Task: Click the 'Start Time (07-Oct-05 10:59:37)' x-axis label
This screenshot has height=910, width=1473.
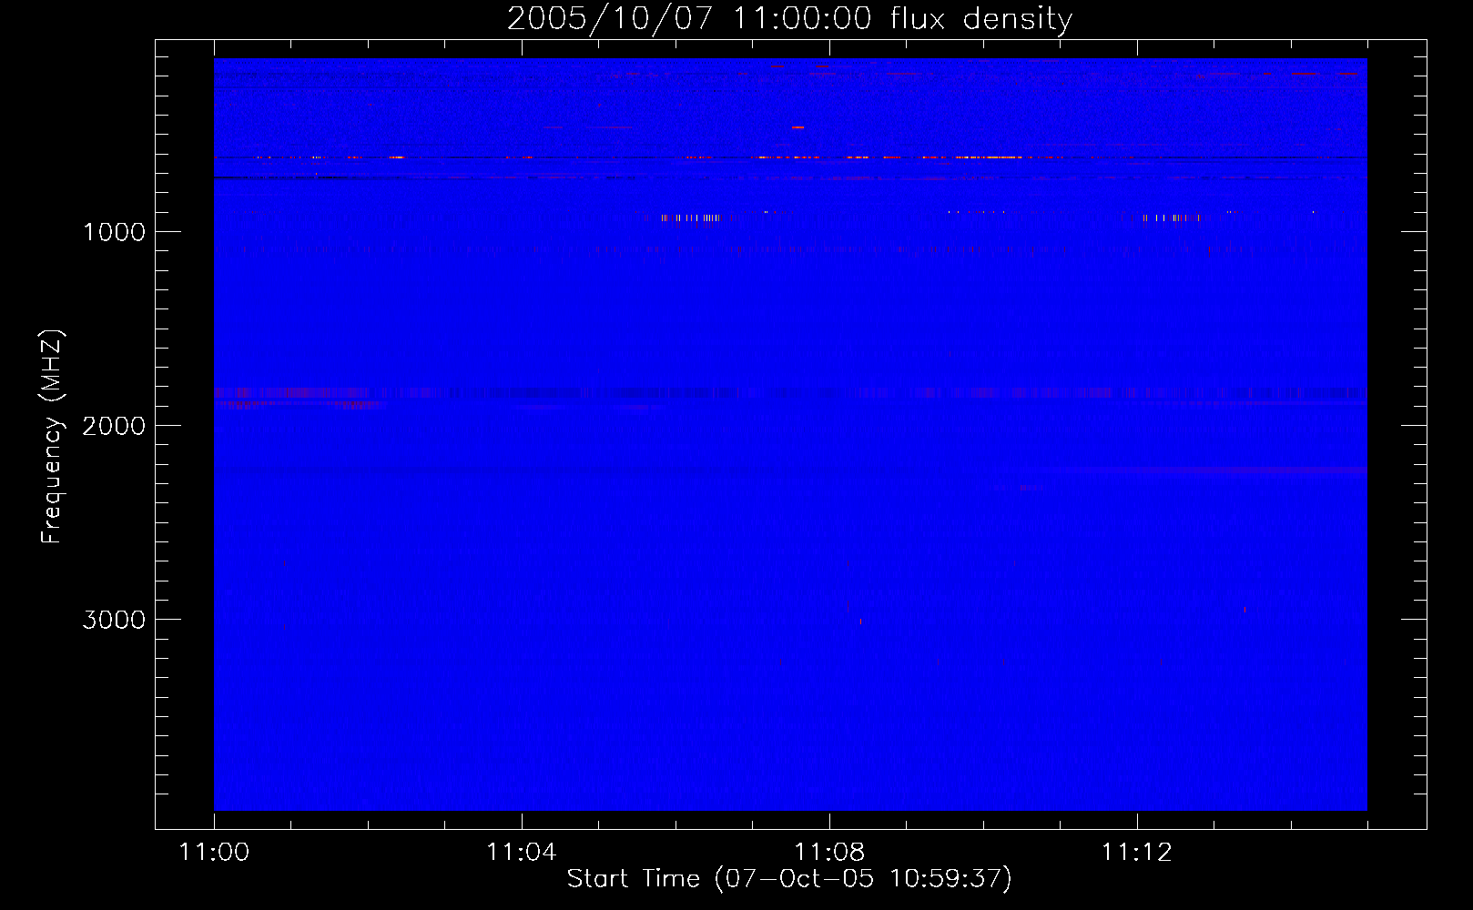Action: pos(789,878)
